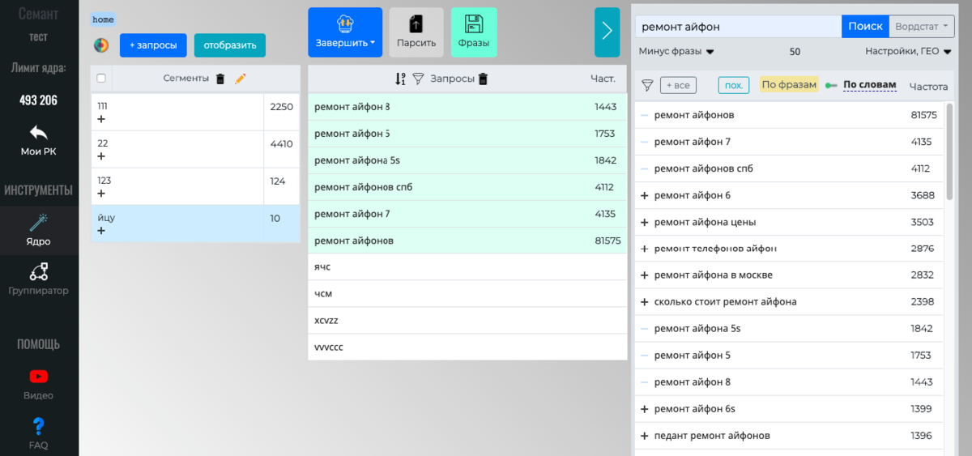Screen dimensions: 972x456
Task: Open the Минус фразы dropdown
Action: coord(676,51)
